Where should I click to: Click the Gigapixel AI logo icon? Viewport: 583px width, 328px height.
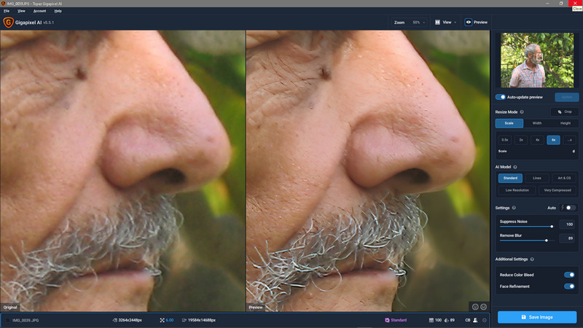8,23
